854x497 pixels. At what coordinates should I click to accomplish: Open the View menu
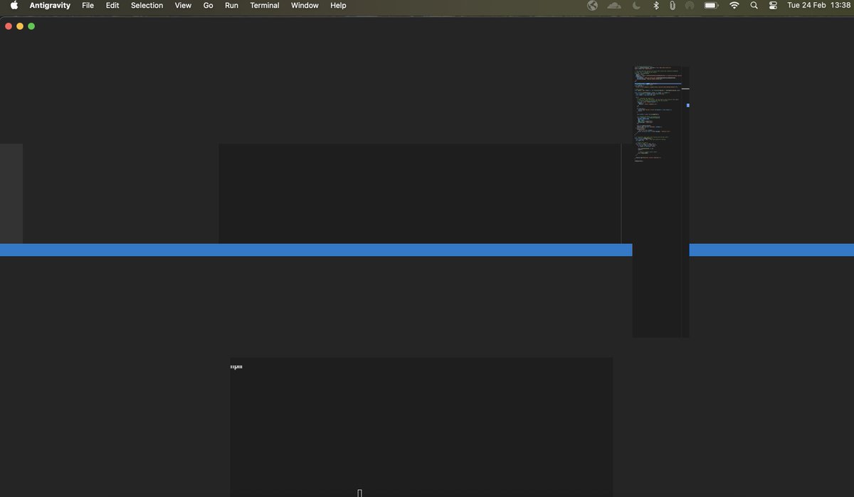pyautogui.click(x=183, y=5)
